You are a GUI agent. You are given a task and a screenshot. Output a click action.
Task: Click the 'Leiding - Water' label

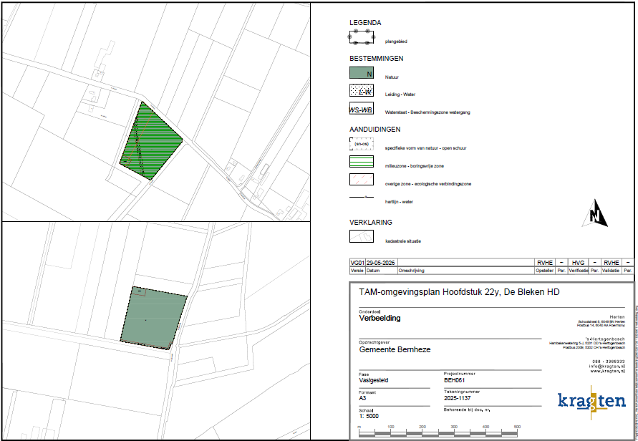400,94
